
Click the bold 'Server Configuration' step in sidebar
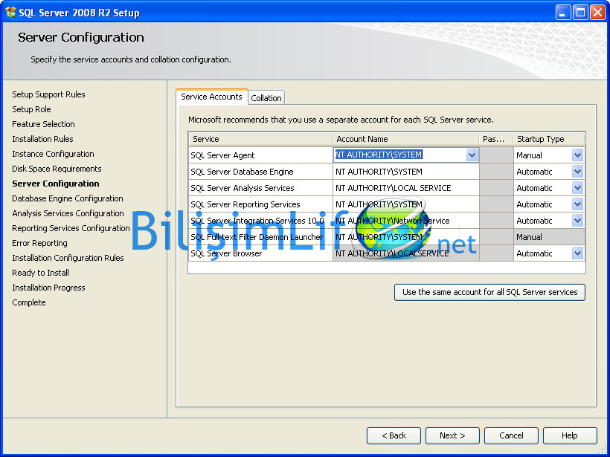pos(56,184)
